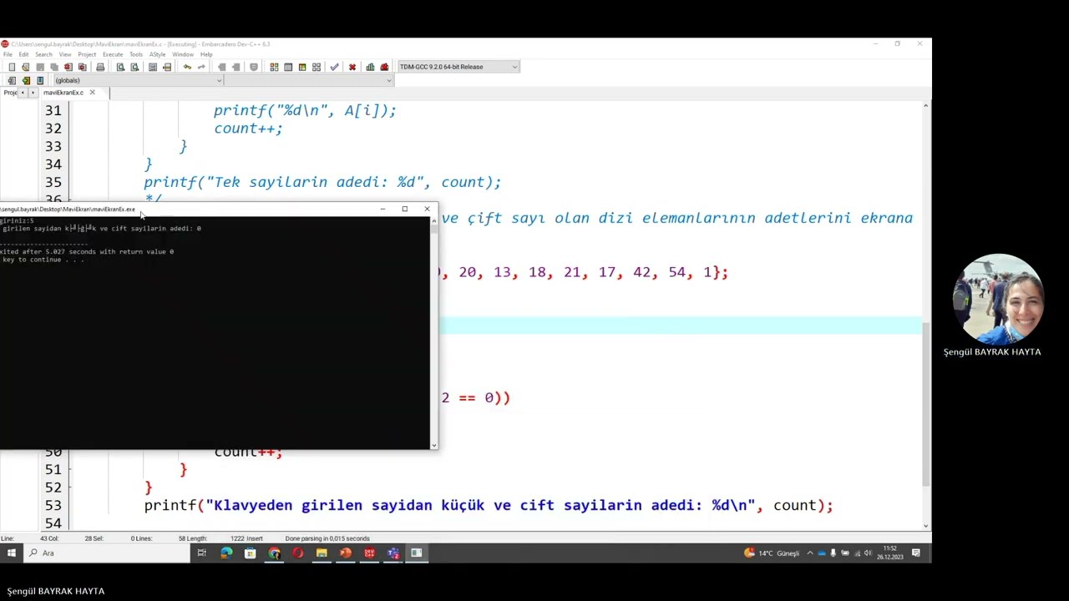Click the Go to function toolbar icon

click(x=153, y=67)
